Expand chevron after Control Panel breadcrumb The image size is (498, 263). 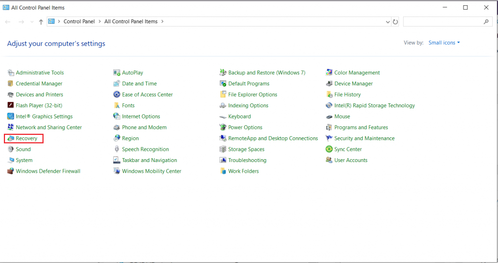point(99,21)
